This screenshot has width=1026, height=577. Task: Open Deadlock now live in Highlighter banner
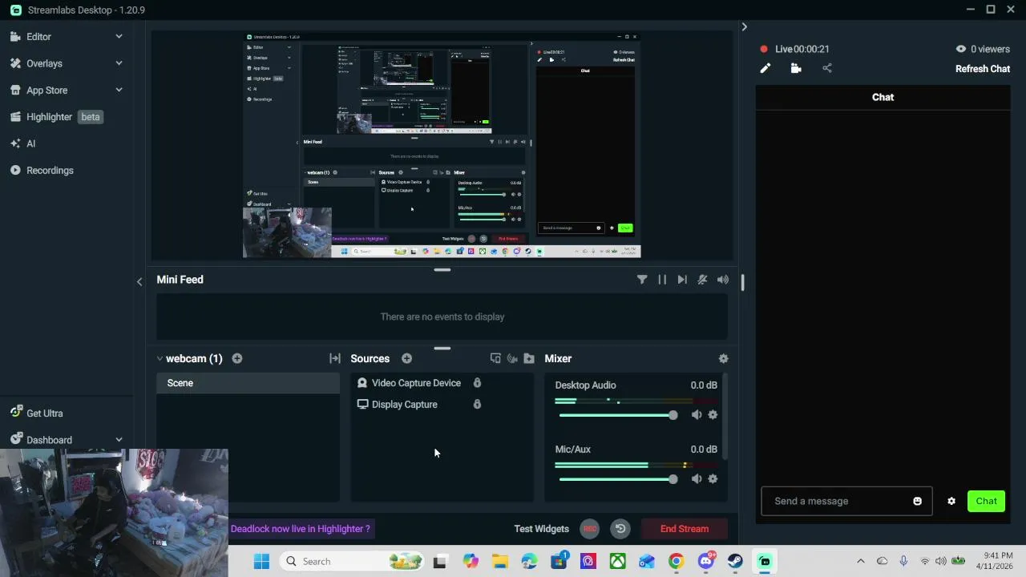coord(301,529)
